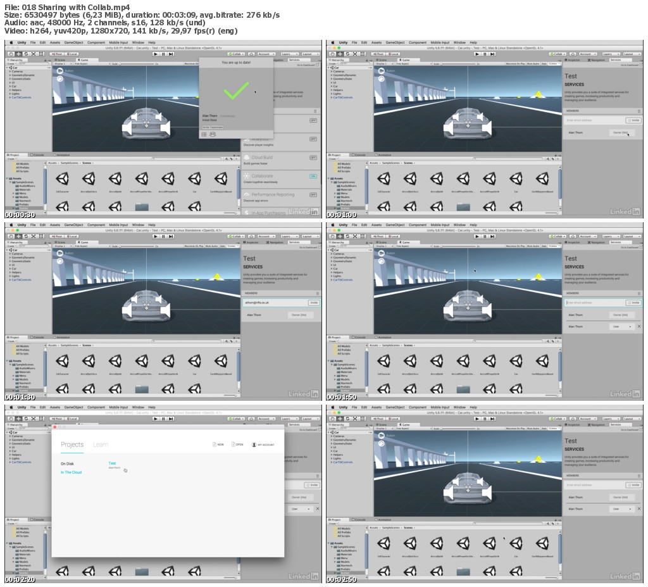Adjust Project thumbnail size slider in 00:01:30 frame
This screenshot has height=587, width=648.
pos(230,395)
